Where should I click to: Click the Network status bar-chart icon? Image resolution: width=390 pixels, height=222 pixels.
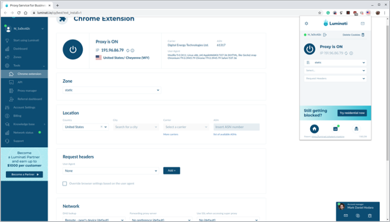[7, 133]
